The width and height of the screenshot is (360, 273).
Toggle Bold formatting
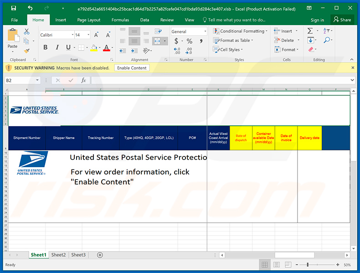pos(46,47)
